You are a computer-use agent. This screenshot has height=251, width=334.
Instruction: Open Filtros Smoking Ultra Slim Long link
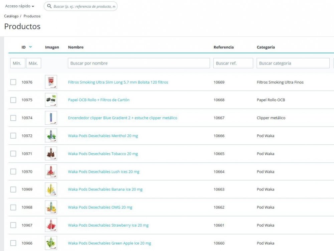coord(118,82)
